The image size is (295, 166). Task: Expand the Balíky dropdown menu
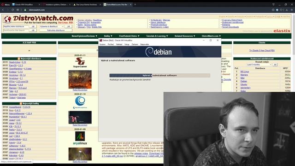point(108,36)
